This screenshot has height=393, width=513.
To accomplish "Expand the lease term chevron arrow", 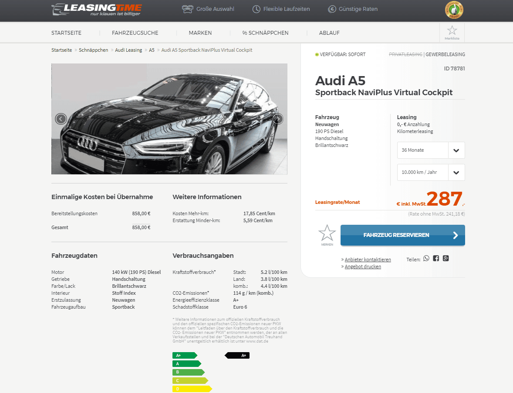I will tap(456, 150).
